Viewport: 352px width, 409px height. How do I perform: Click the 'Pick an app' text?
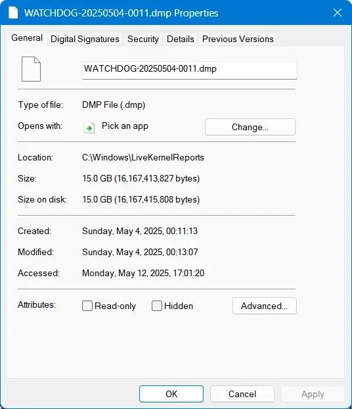125,126
